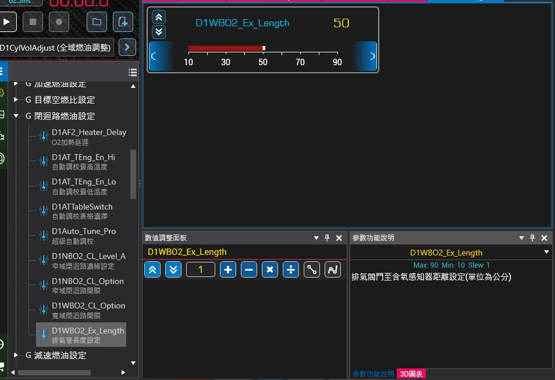Click the link icon in 數值調整面板
This screenshot has height=380, width=555.
point(311,270)
